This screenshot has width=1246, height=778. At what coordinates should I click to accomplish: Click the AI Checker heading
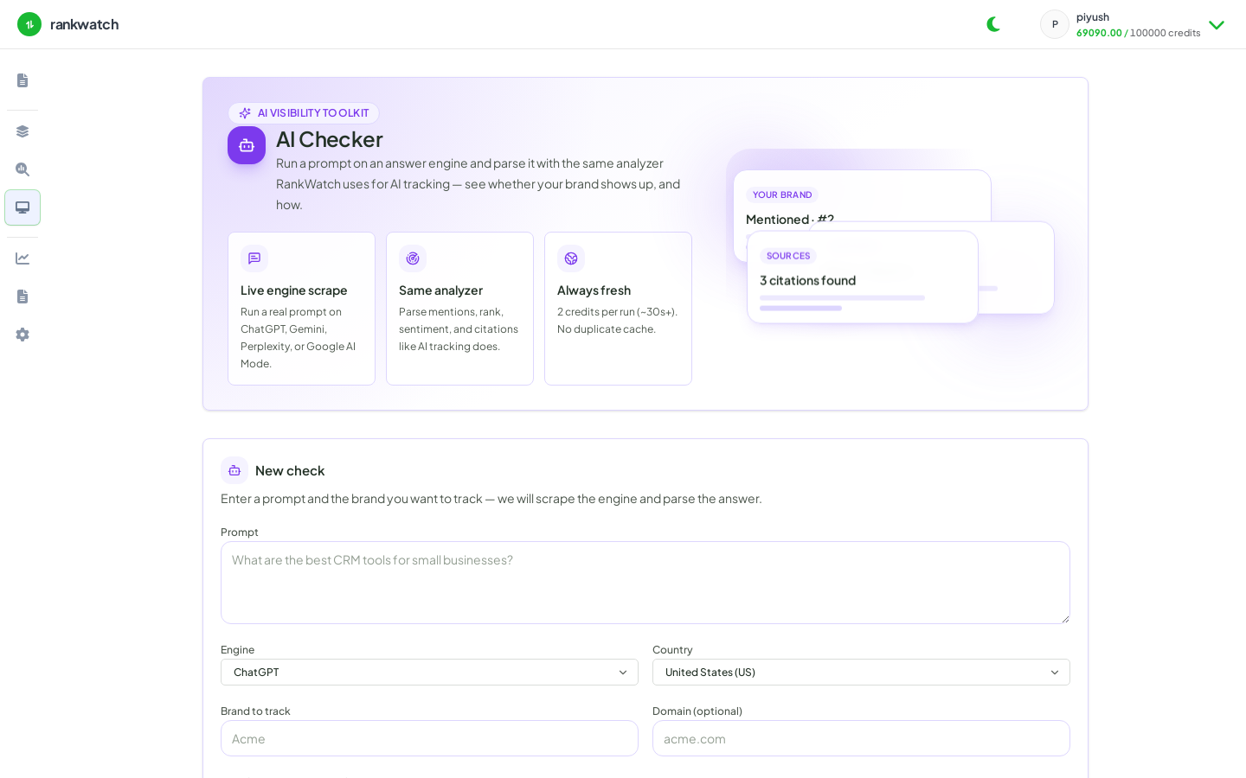[x=330, y=139]
